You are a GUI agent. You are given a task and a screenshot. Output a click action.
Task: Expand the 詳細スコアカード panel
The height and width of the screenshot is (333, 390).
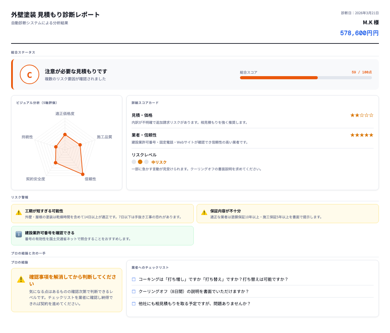click(145, 103)
